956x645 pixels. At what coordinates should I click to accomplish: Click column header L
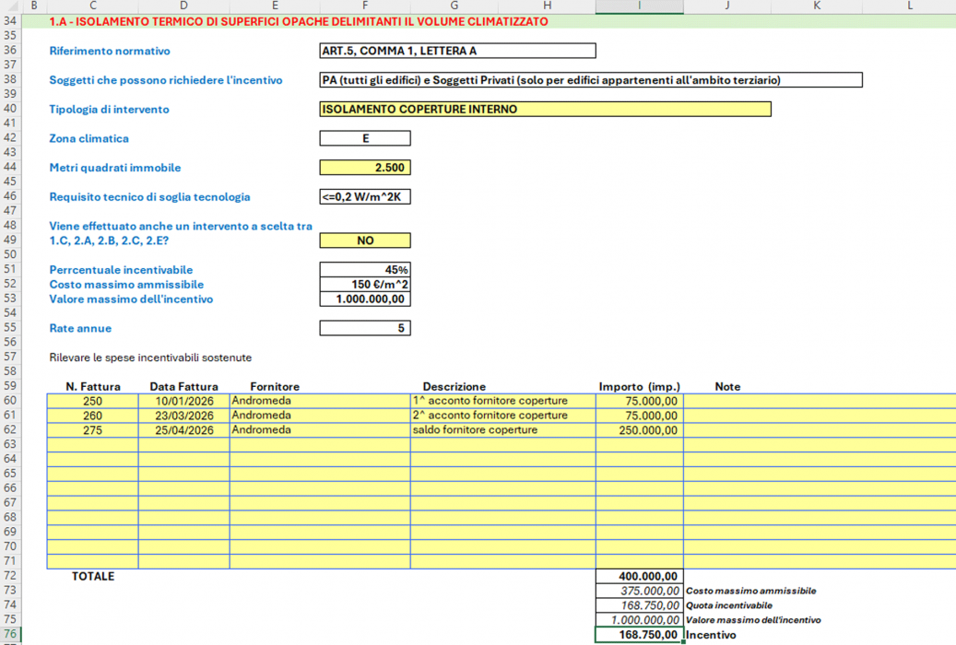[x=909, y=6]
